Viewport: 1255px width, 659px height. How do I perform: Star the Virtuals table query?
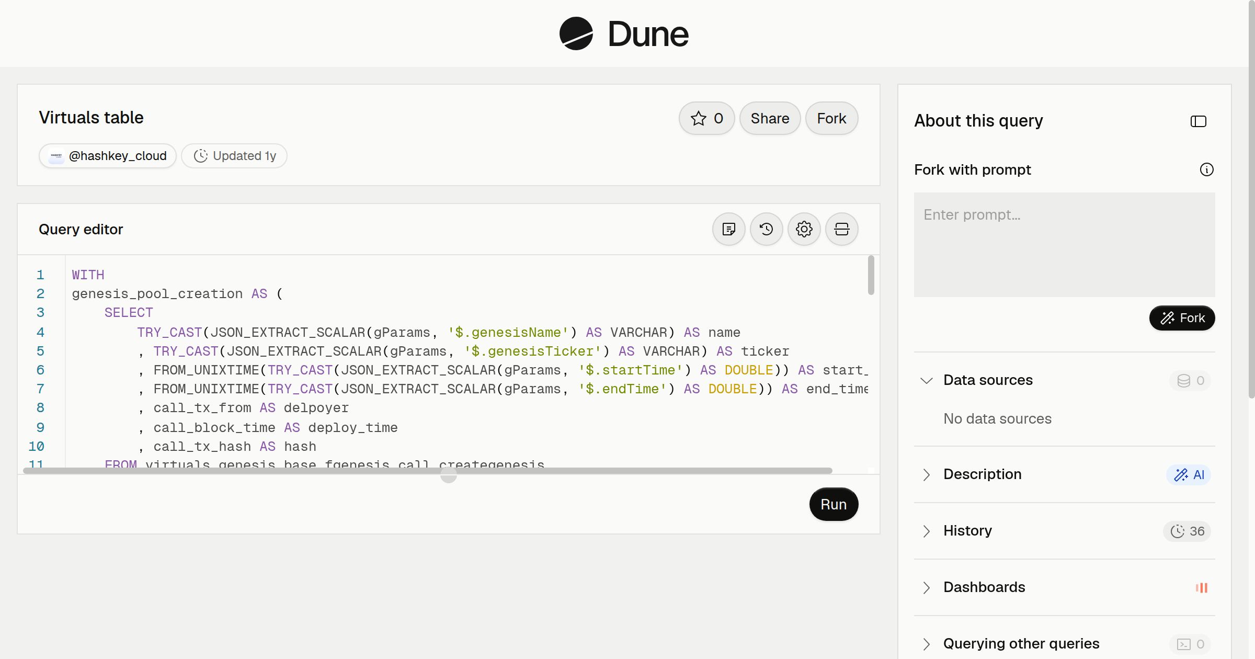(x=706, y=118)
